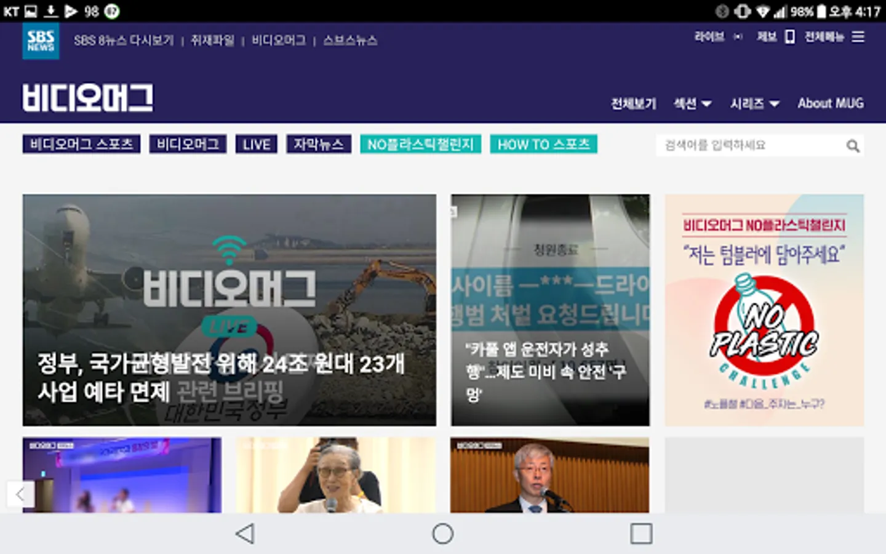Tap the battery icon in status bar
The image size is (886, 554).
click(821, 11)
